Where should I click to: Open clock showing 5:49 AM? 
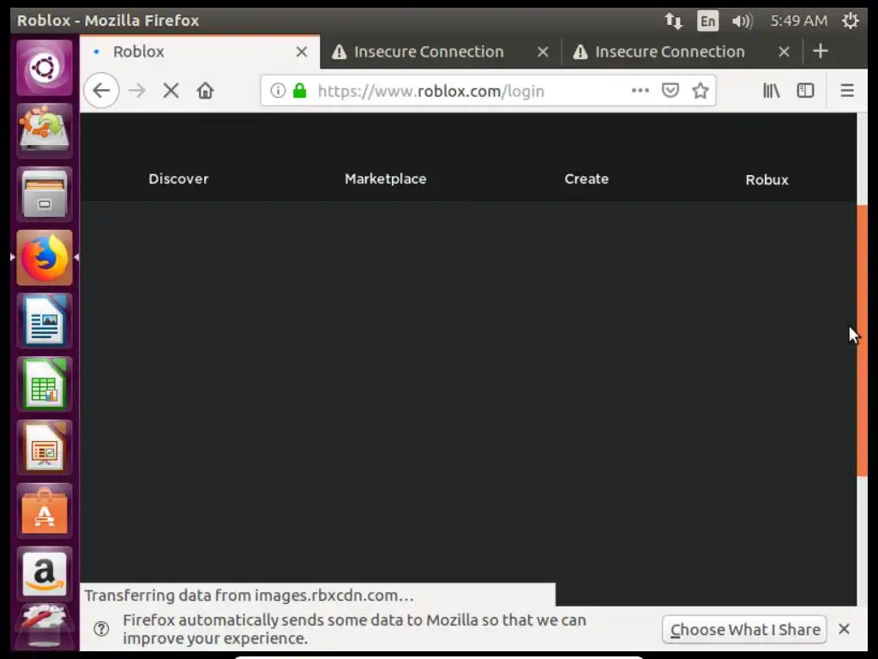(x=799, y=21)
